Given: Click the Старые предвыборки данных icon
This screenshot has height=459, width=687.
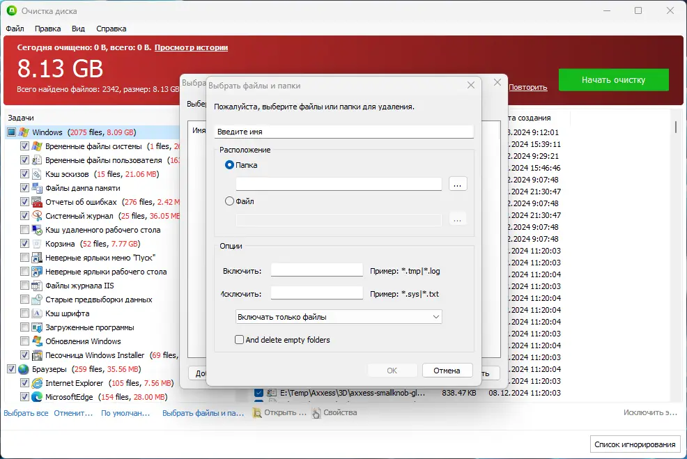Looking at the screenshot, I should pos(37,299).
